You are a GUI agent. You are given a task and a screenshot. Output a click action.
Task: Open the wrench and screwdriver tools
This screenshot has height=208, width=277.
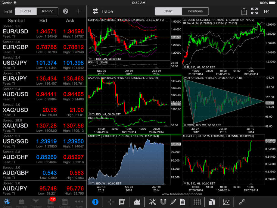click(153, 202)
